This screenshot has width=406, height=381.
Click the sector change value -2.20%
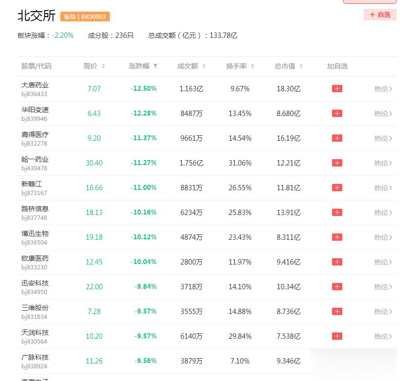coord(63,35)
